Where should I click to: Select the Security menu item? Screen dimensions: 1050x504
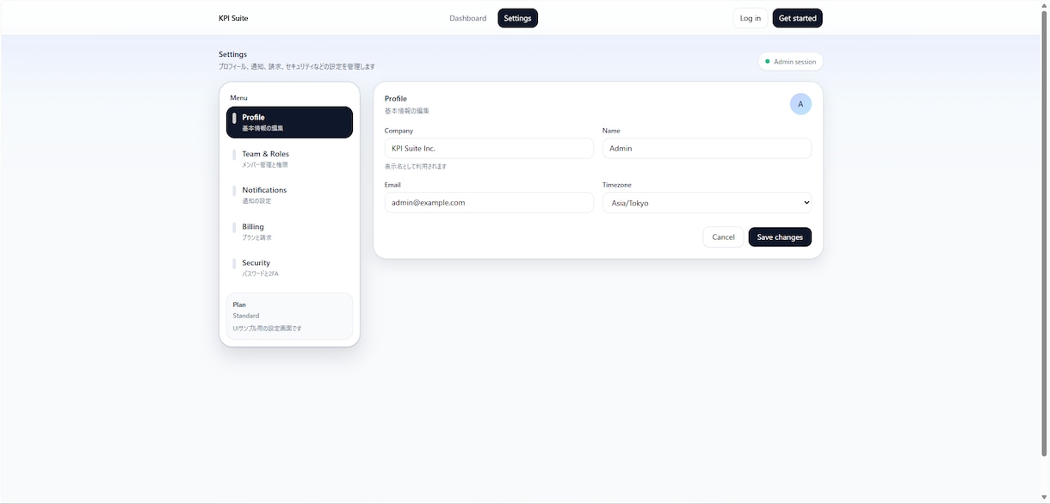pos(289,267)
